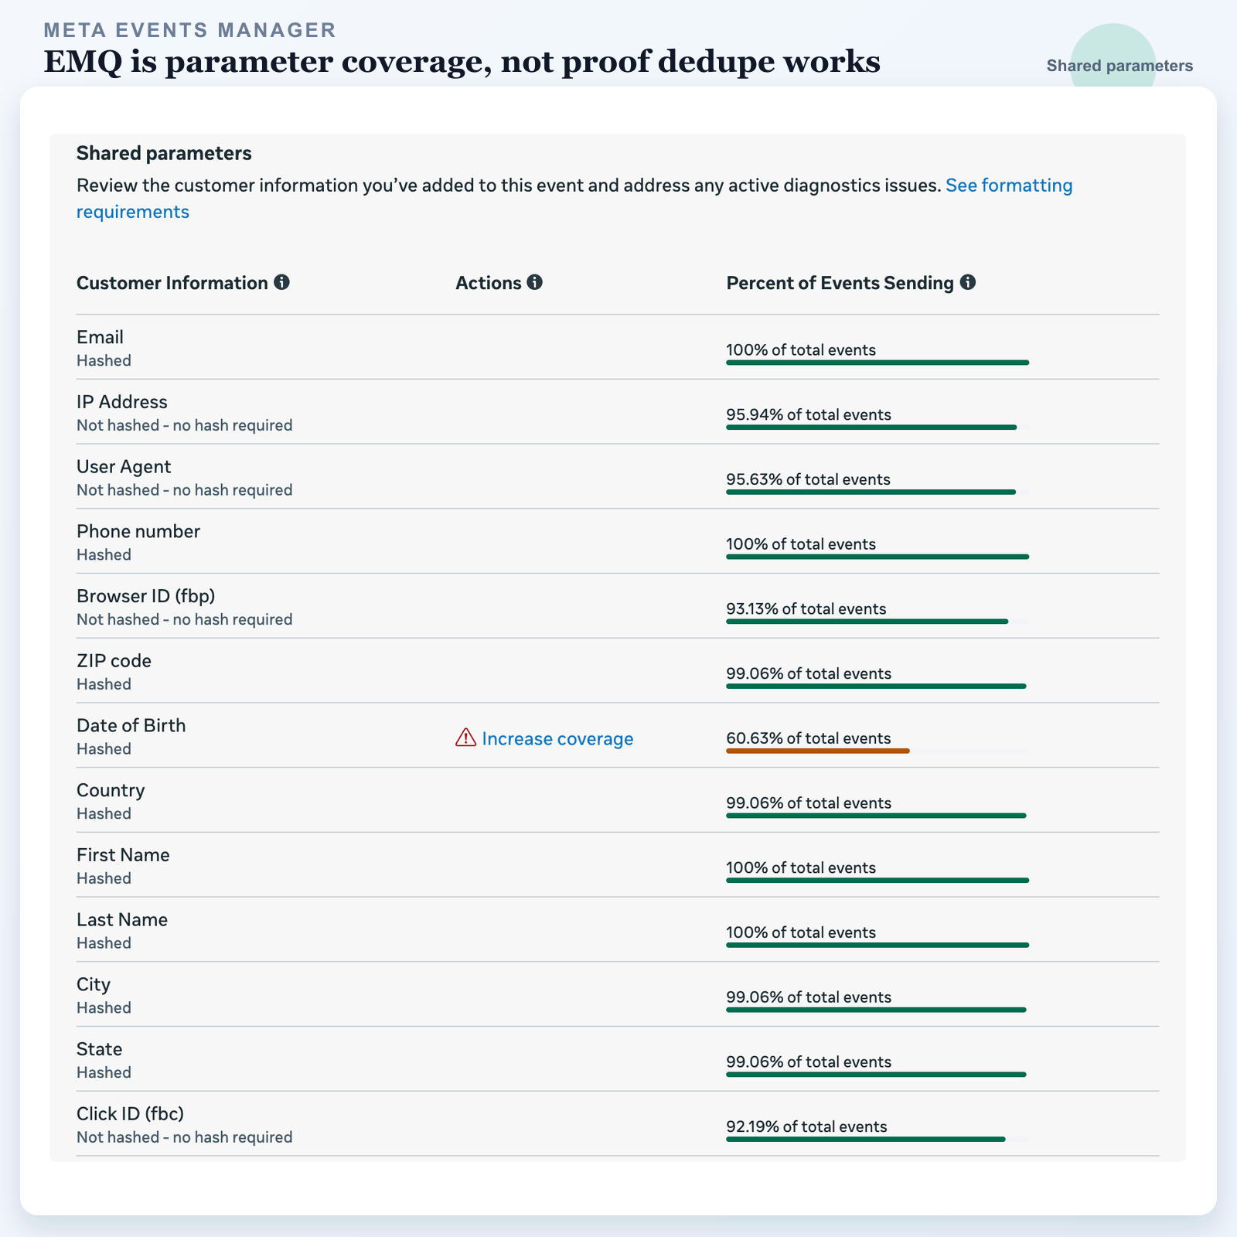Click 99.06% of total events in ZIP code row
1237x1237 pixels.
point(809,673)
